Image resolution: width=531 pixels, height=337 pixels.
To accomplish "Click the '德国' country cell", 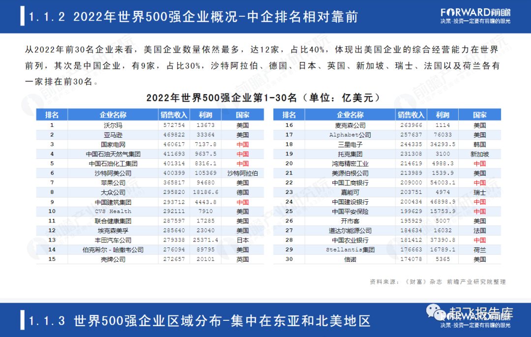I will point(242,192).
